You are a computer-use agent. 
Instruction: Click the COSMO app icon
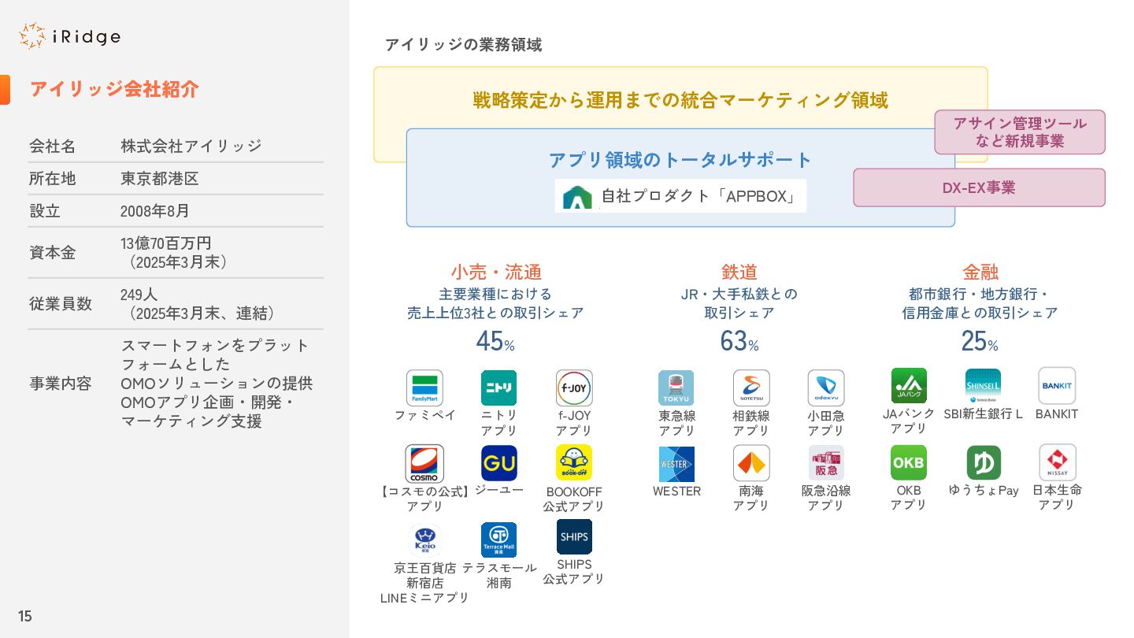[424, 463]
